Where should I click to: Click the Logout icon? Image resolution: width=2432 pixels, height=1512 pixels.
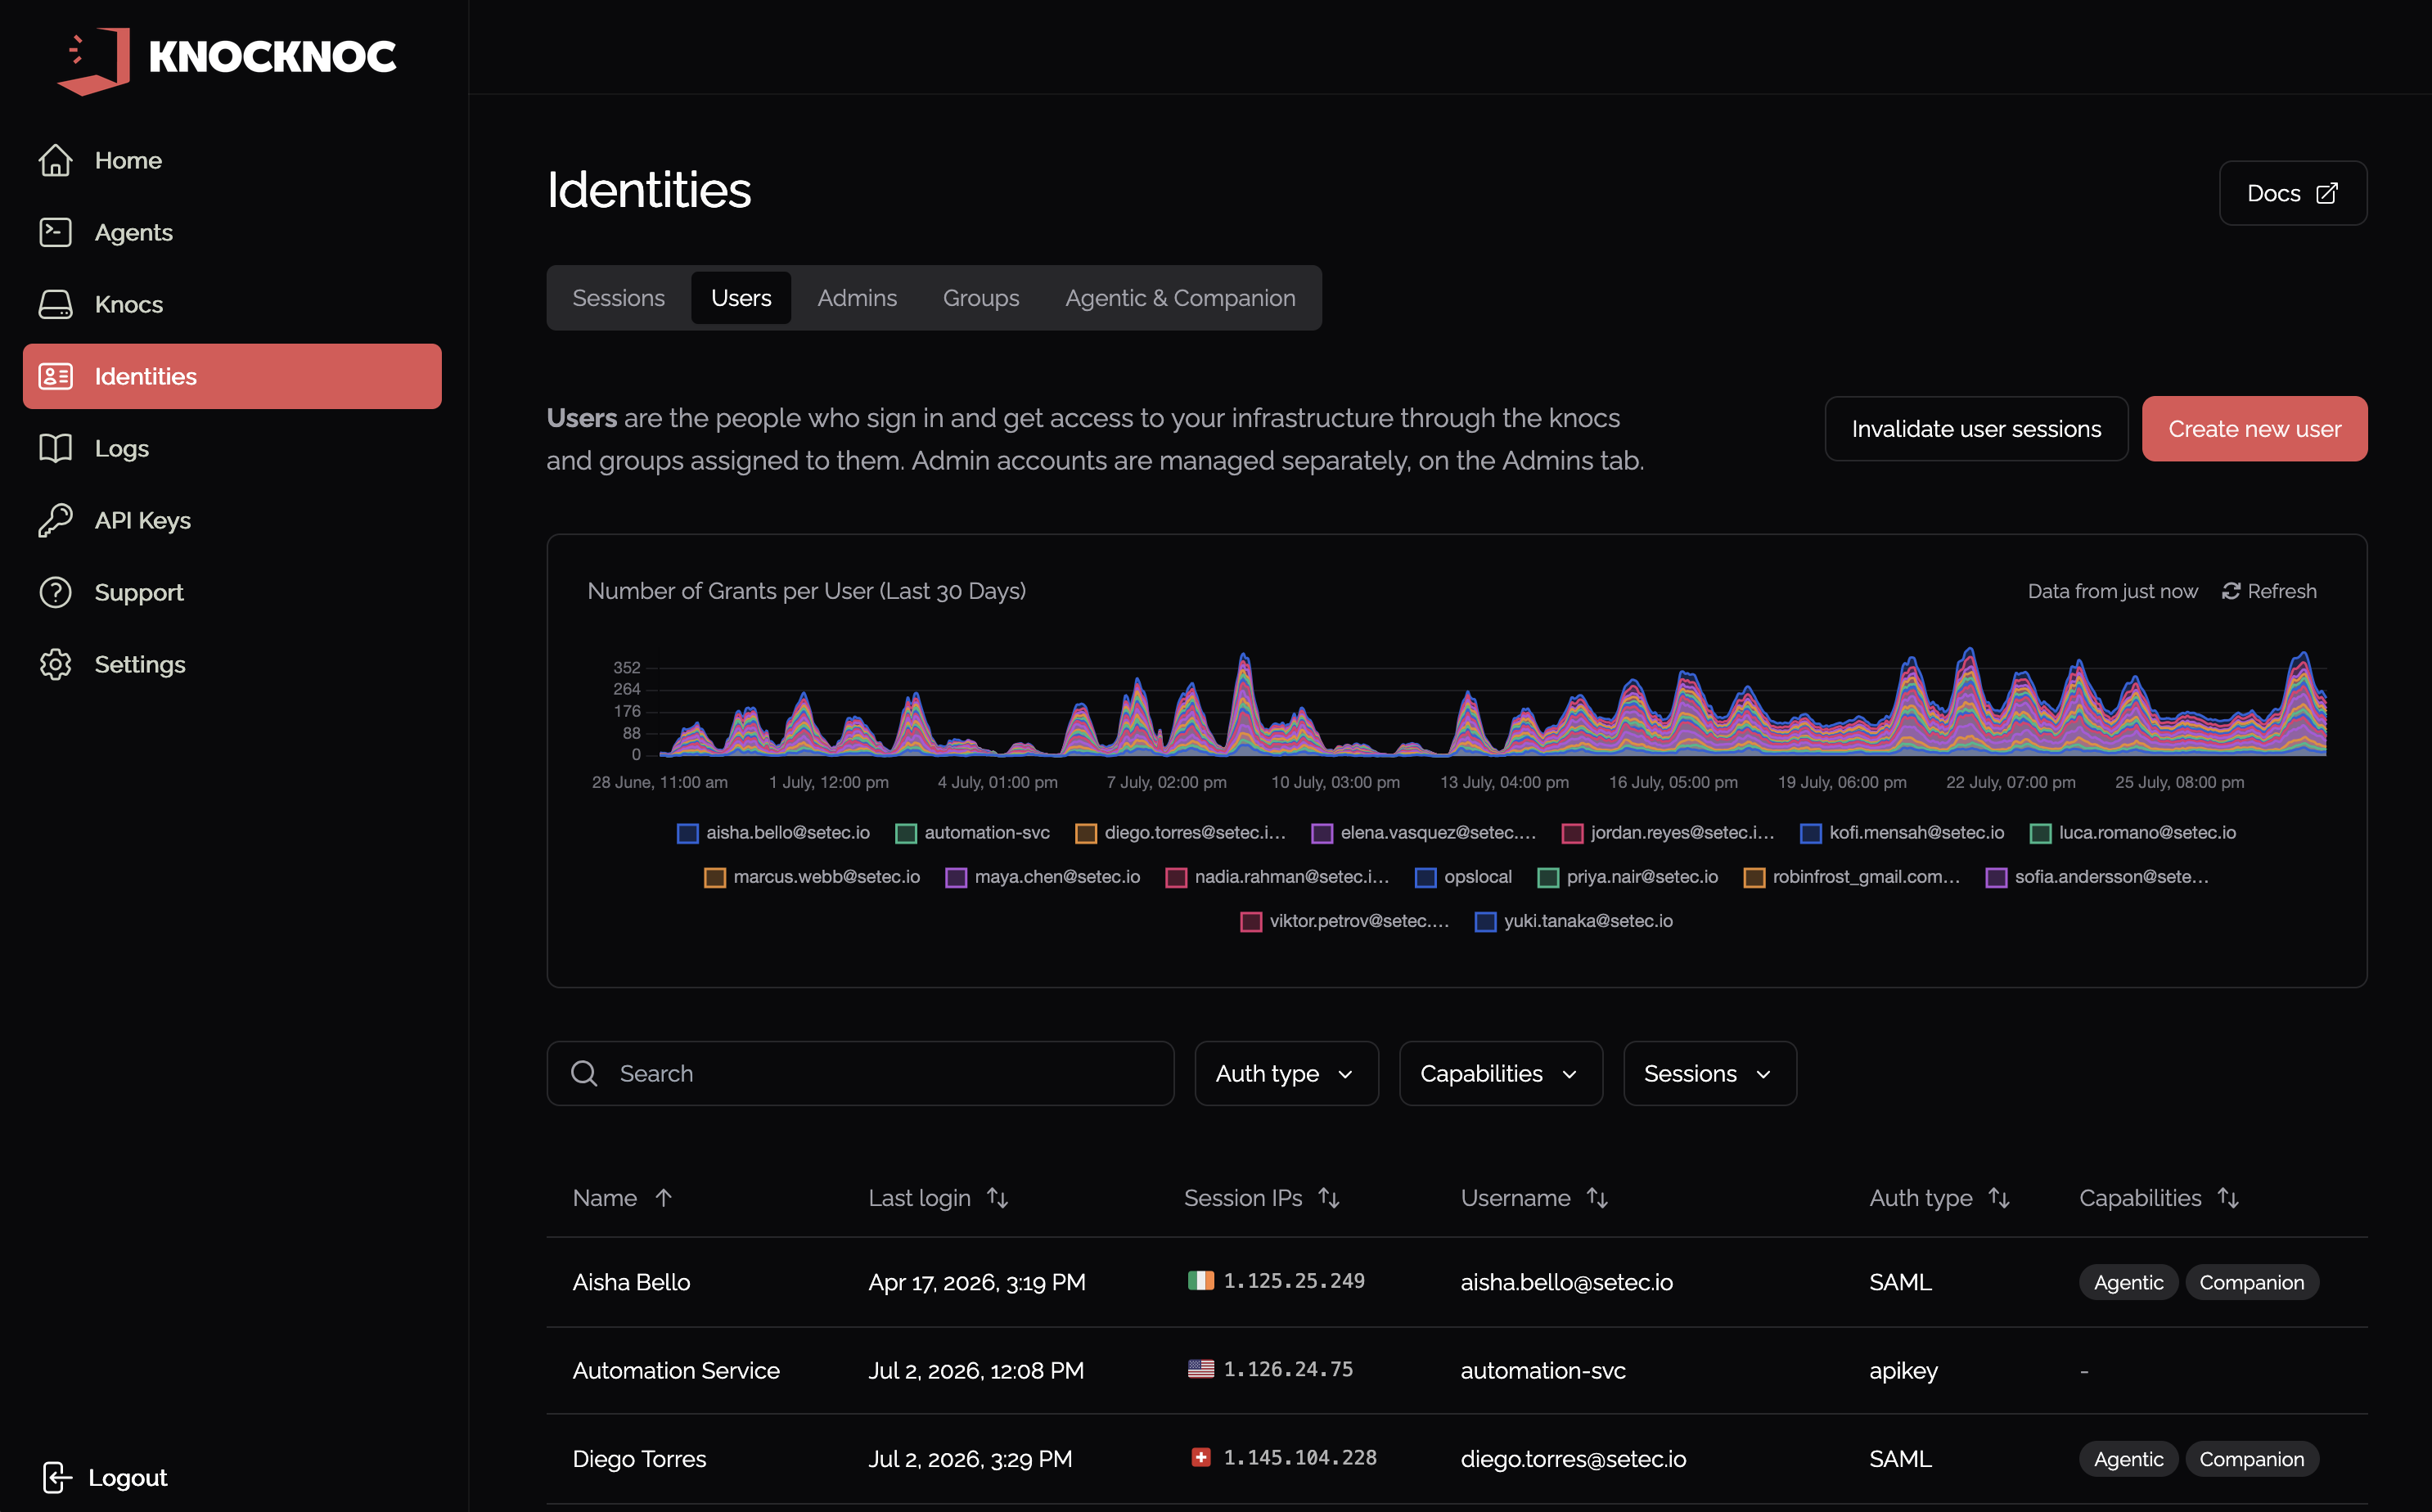click(x=57, y=1477)
